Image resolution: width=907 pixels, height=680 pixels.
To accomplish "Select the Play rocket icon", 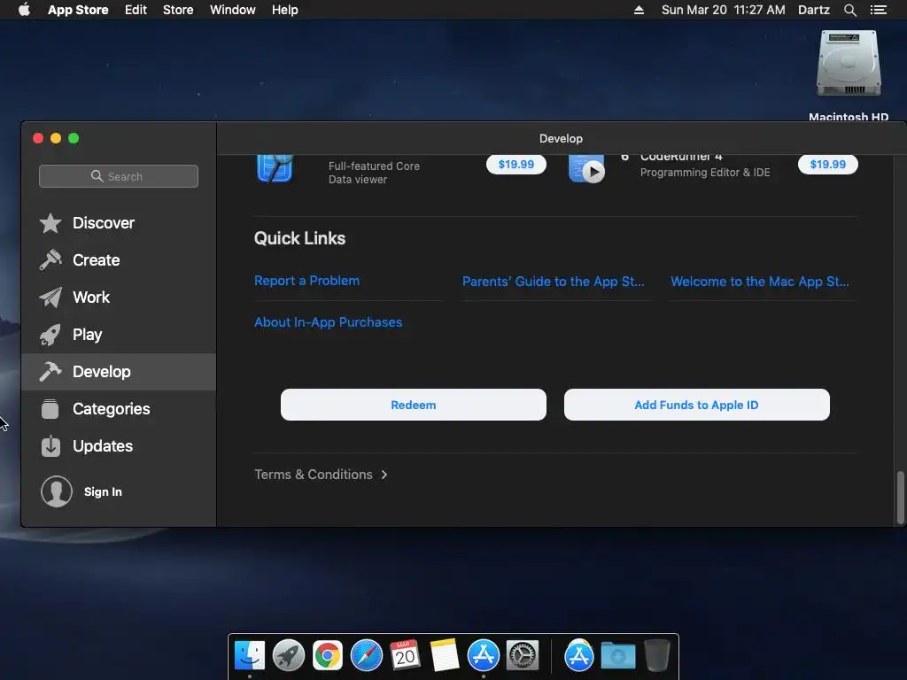I will point(50,335).
